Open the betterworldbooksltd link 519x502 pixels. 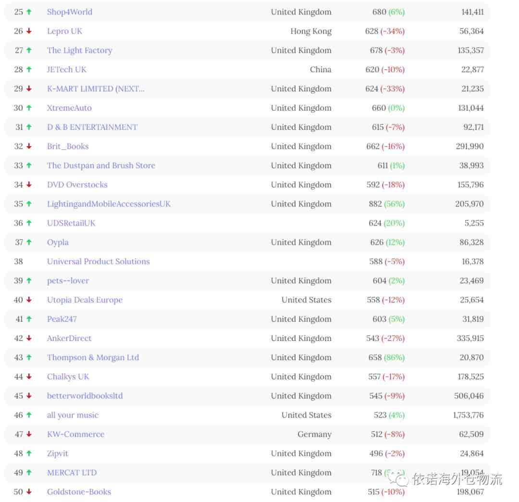(85, 396)
